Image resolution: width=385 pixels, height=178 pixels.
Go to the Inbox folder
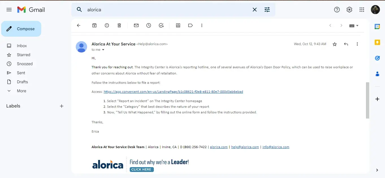22,46
